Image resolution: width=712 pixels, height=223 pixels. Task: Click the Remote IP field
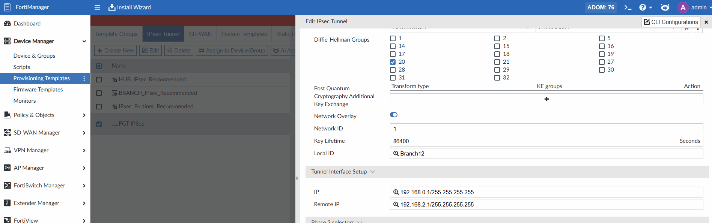(546, 204)
